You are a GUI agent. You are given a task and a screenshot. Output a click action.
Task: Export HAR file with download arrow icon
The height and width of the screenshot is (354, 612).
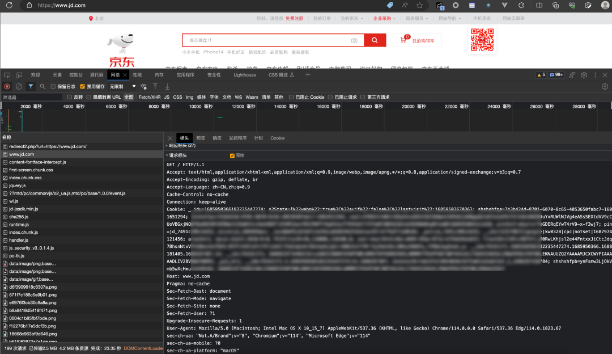(x=167, y=86)
